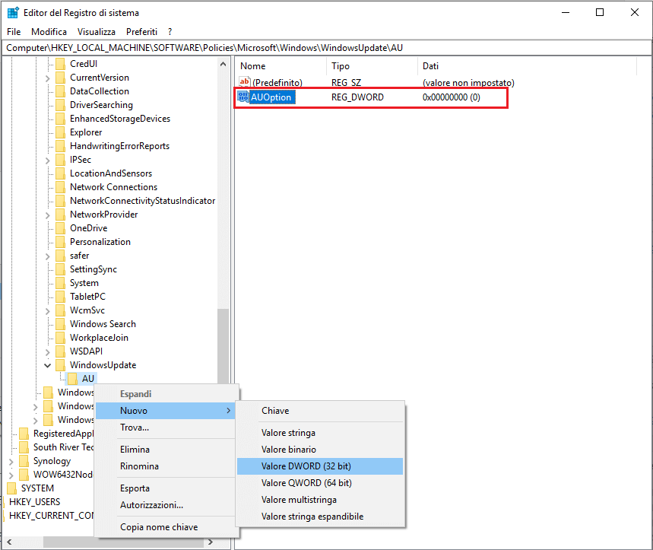This screenshot has width=653, height=550.
Task: Click the OneDrive folder icon
Action: pyautogui.click(x=60, y=228)
